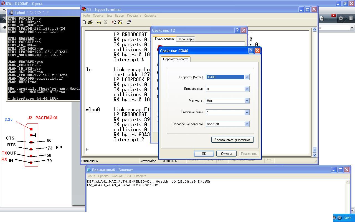
Task: Click the Send file icon in HyperTerminal toolbar
Action: coord(114,22)
